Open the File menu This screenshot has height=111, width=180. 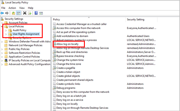pyautogui.click(x=3, y=8)
